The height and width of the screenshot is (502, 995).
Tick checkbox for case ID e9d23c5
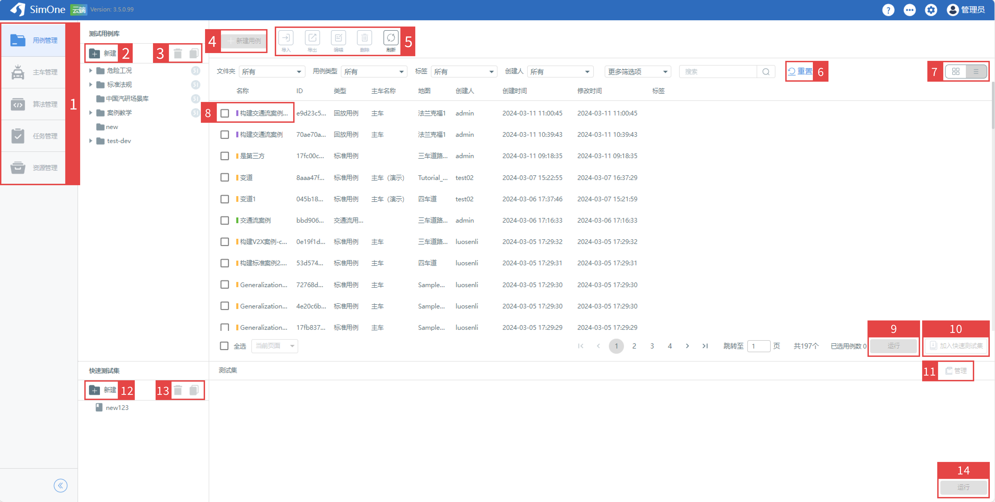point(224,113)
